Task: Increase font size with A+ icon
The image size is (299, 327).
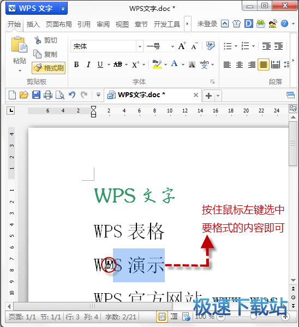Action: [x=182, y=46]
